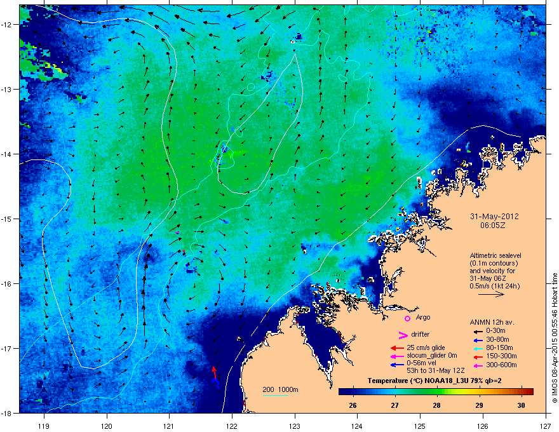Click the 'ANMN 12h av.' heading
Image resolution: width=559 pixels, height=432 pixels.
pyautogui.click(x=492, y=322)
